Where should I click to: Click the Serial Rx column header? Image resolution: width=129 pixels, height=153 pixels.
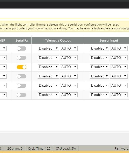pos(22,41)
